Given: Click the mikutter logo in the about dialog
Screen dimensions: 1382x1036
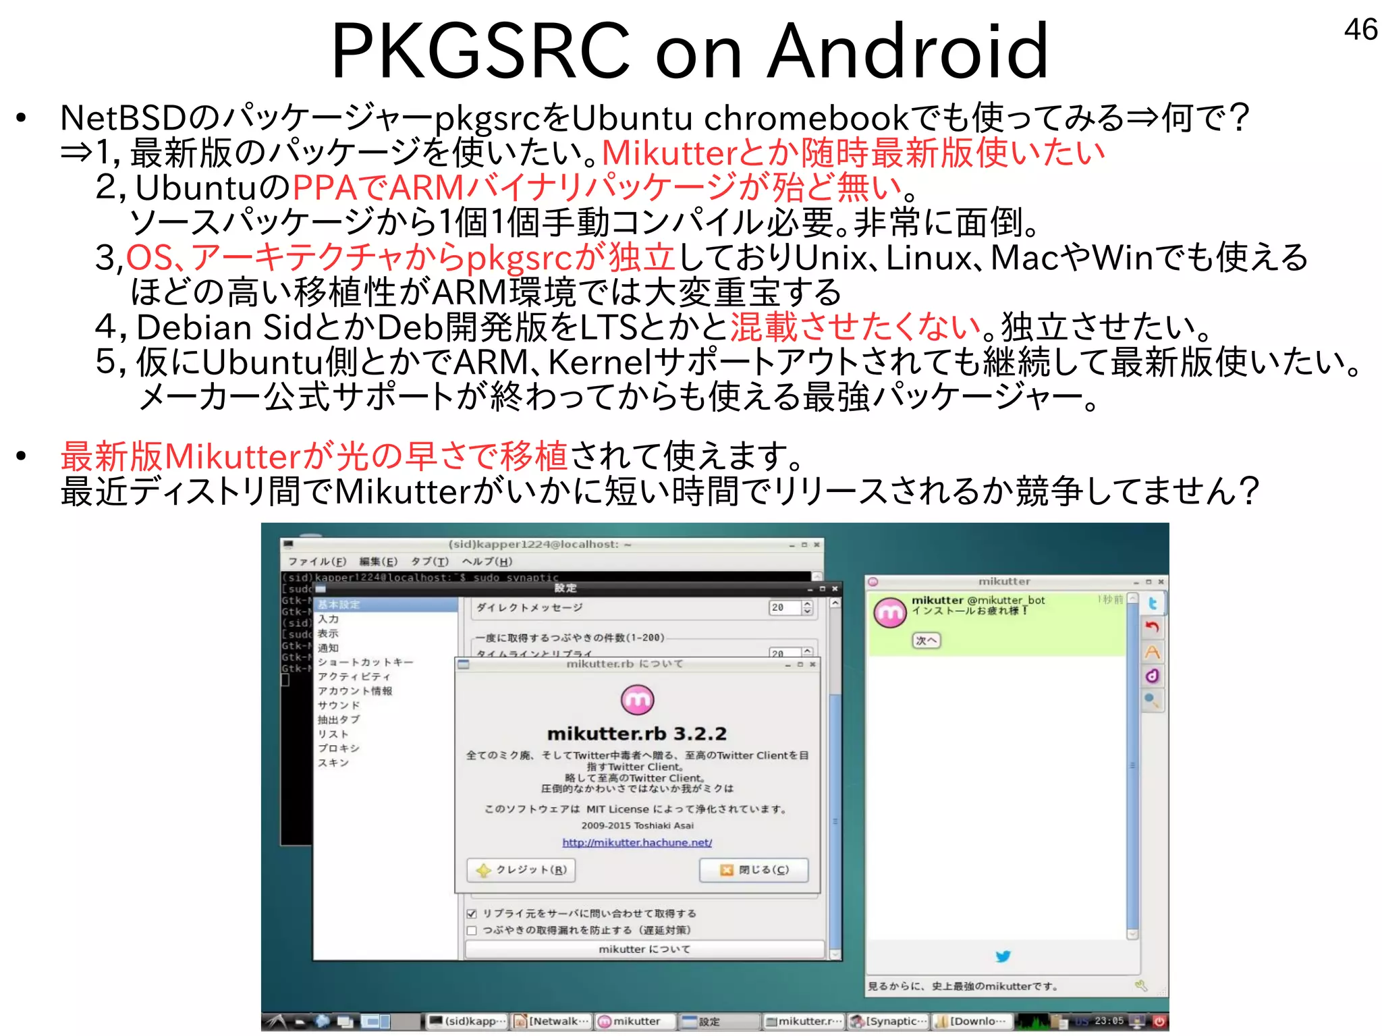Looking at the screenshot, I should point(637,699).
